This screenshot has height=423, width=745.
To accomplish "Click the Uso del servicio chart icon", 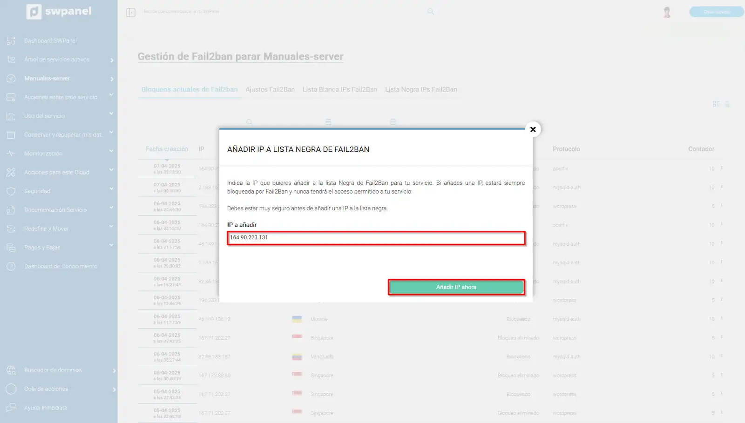I will pyautogui.click(x=11, y=116).
